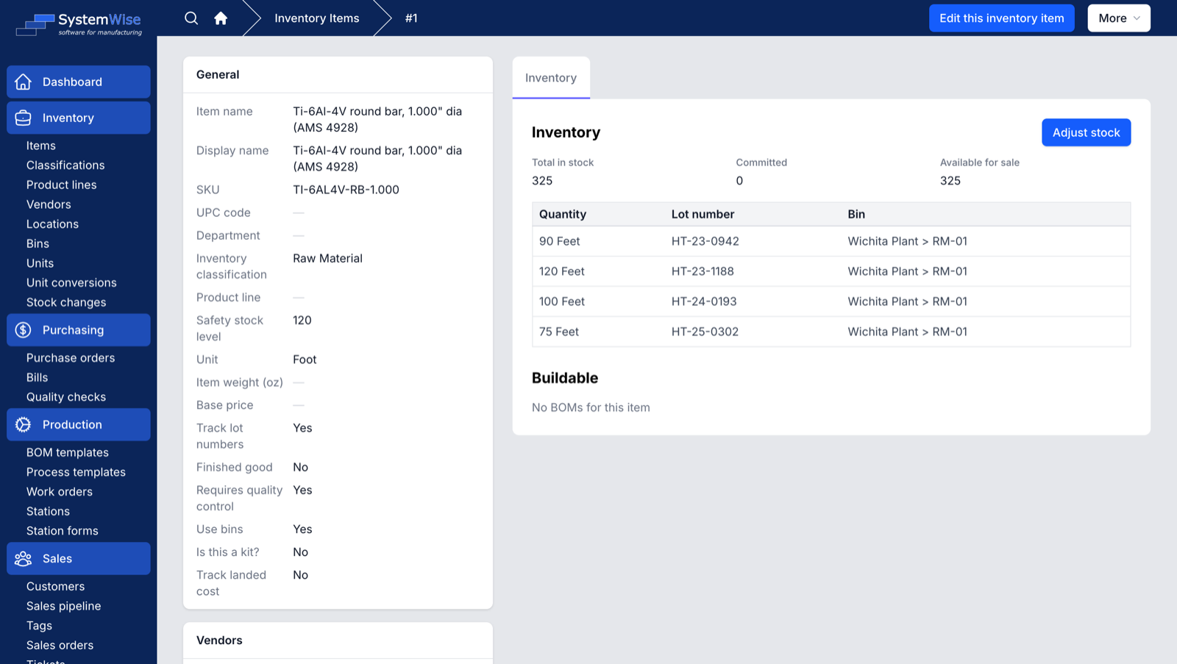Click the SystemWise logo
The height and width of the screenshot is (664, 1177).
click(79, 24)
